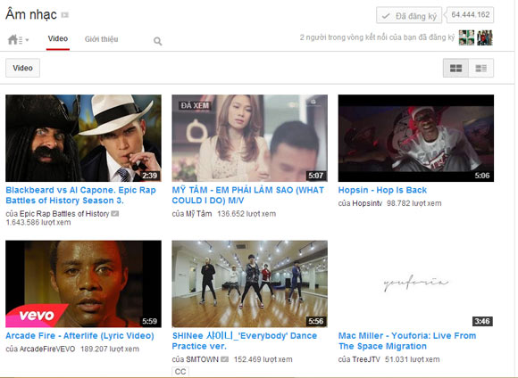Image resolution: width=518 pixels, height=378 pixels.
Task: Click the 2:39 duration label
Action: tap(149, 176)
